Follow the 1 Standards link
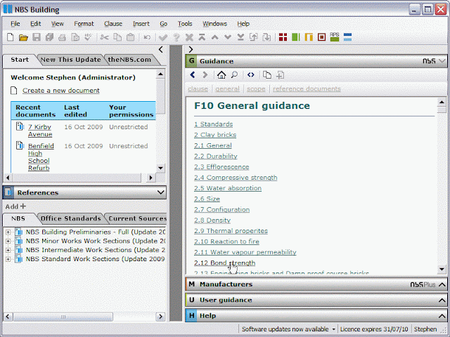The height and width of the screenshot is (337, 450). click(x=213, y=124)
